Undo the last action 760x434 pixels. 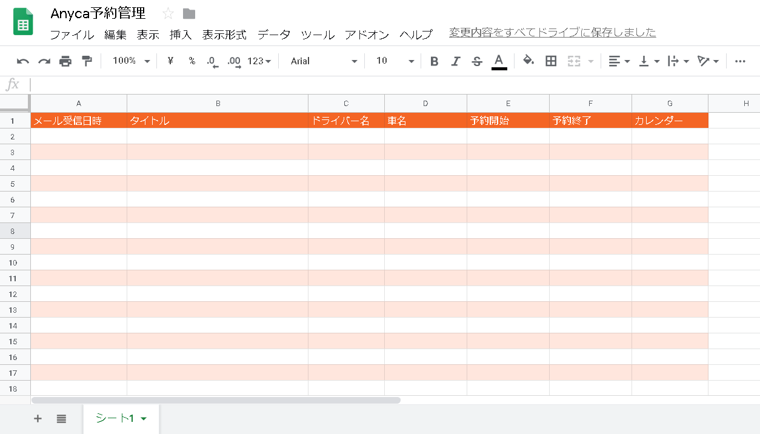pos(23,61)
